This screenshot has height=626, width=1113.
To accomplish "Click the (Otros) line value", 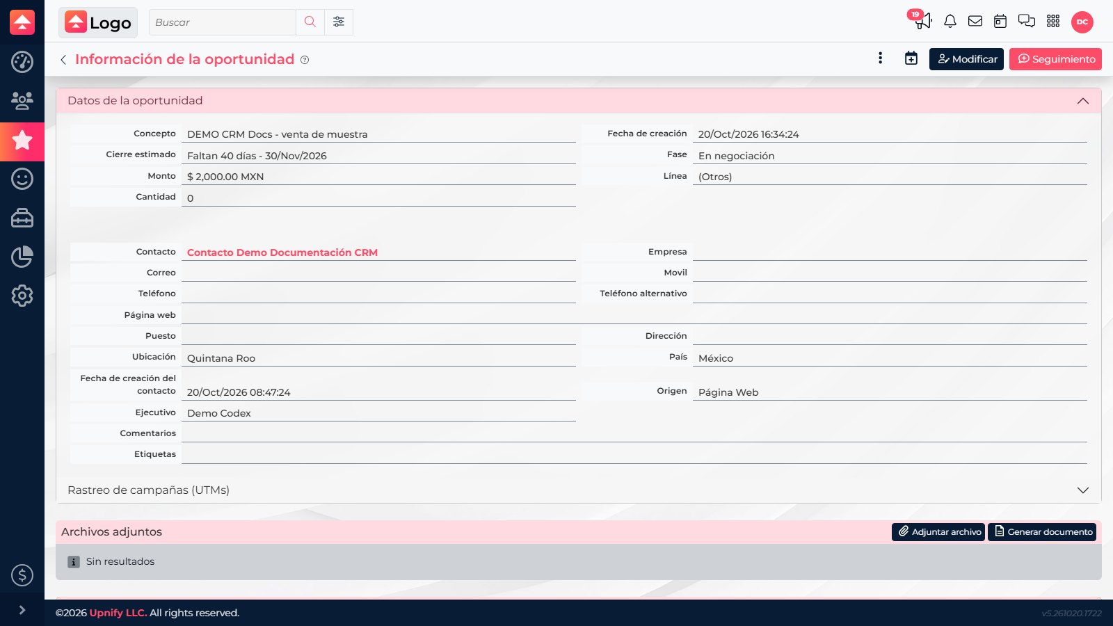I will [715, 177].
